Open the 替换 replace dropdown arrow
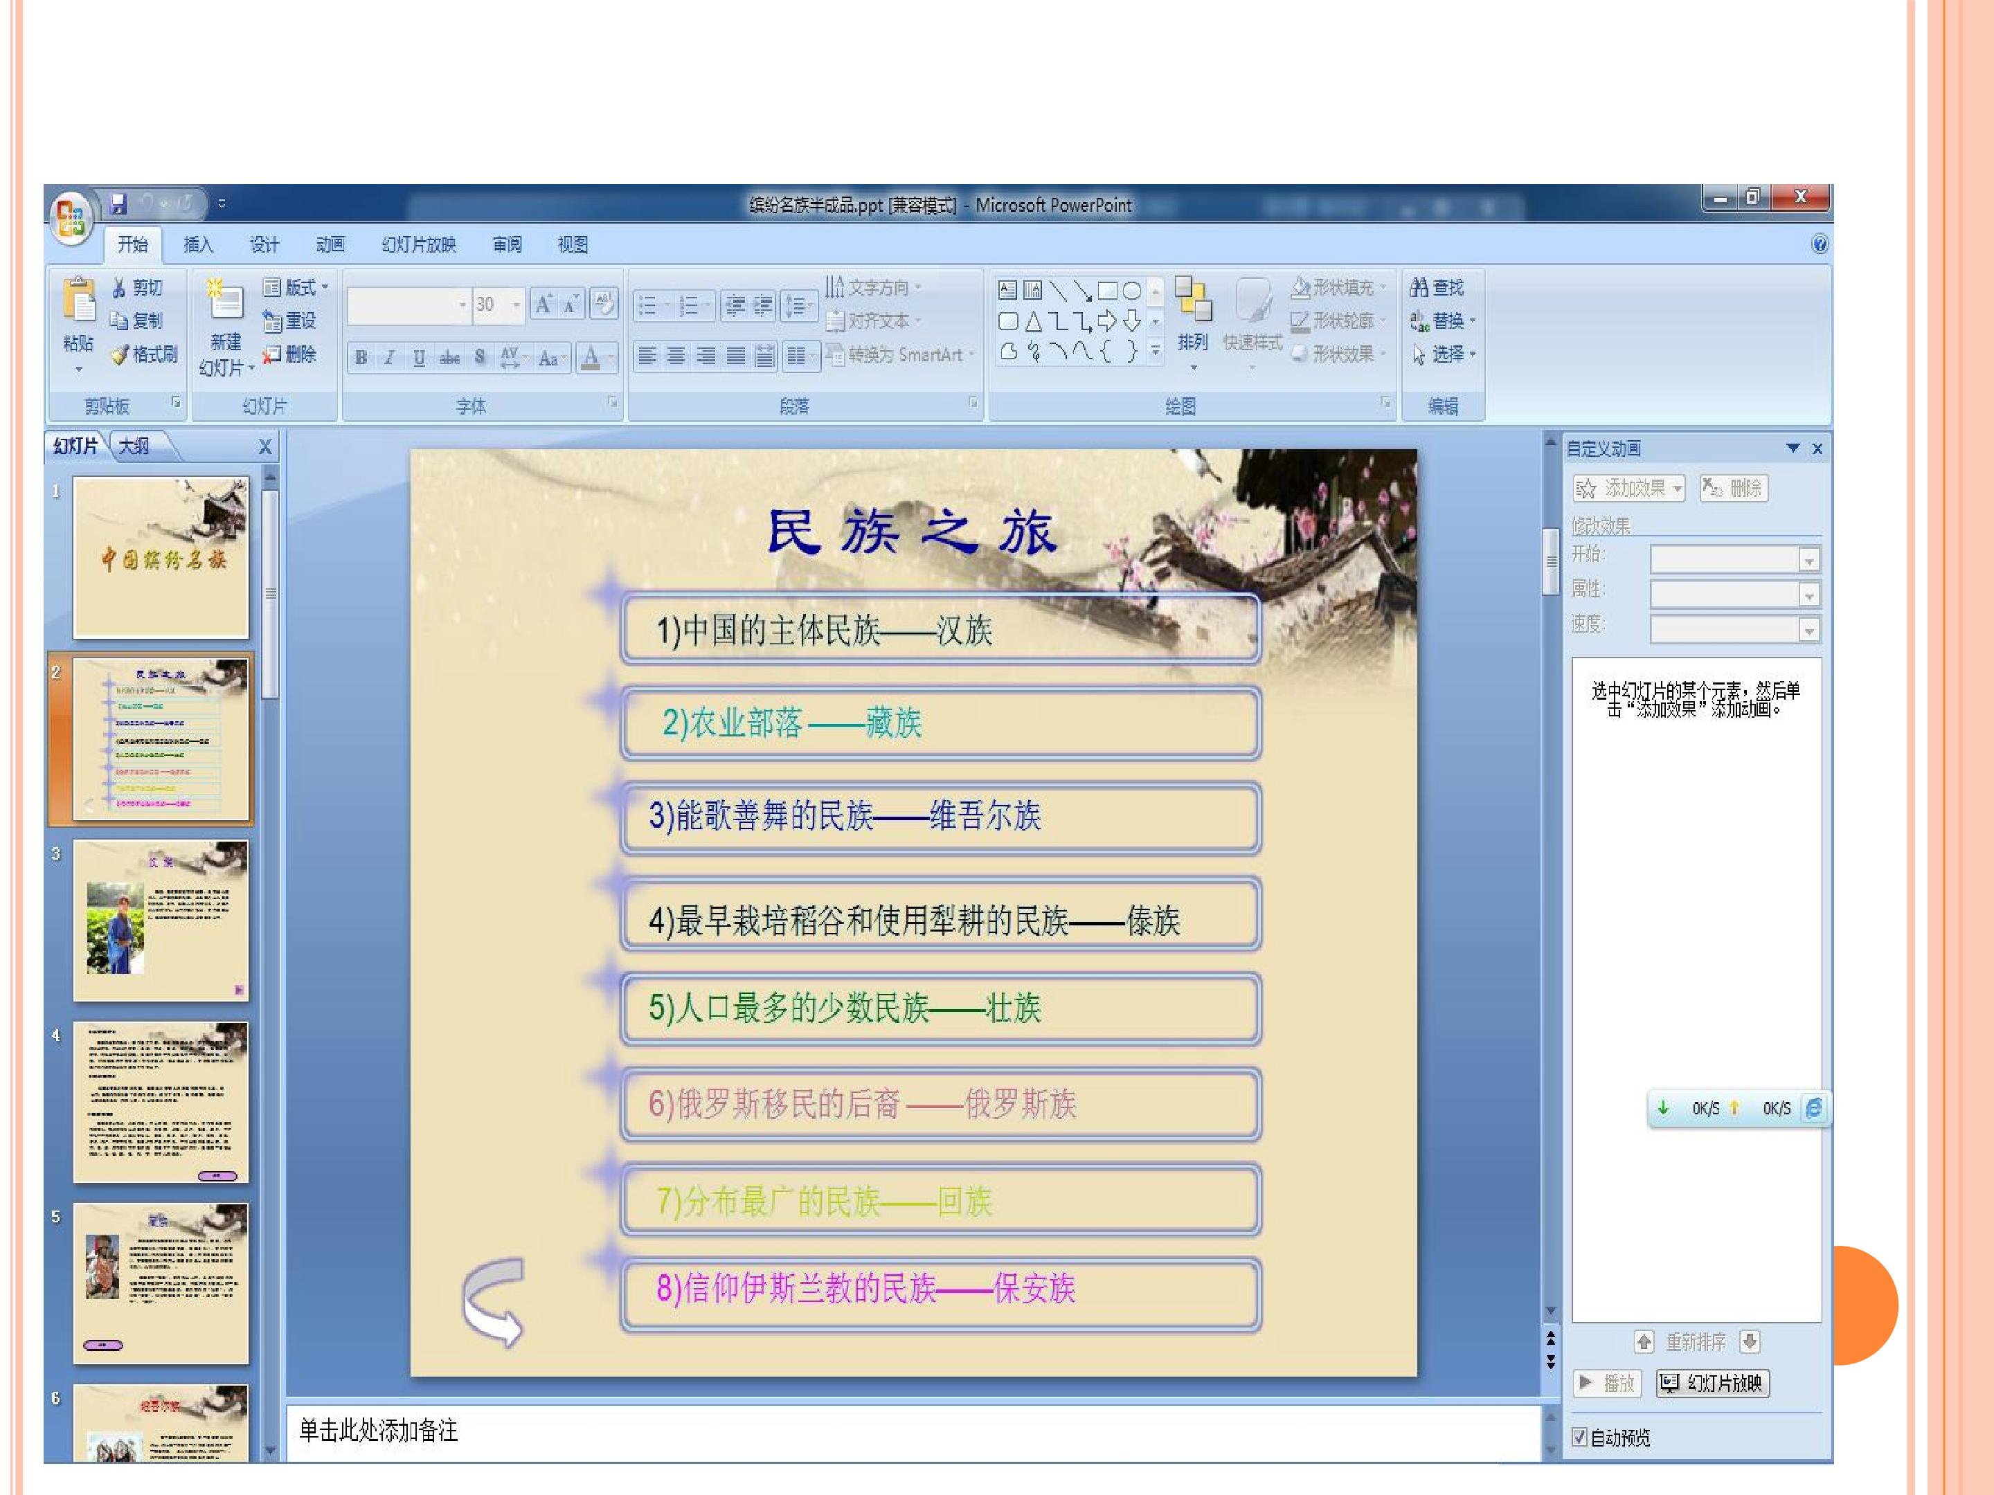This screenshot has height=1495, width=1994. 1472,321
